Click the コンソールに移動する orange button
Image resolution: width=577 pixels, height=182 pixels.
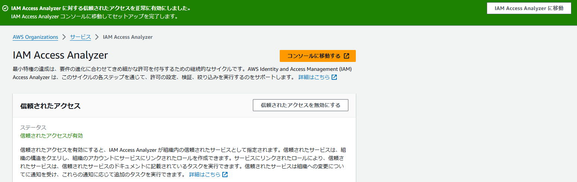click(318, 56)
